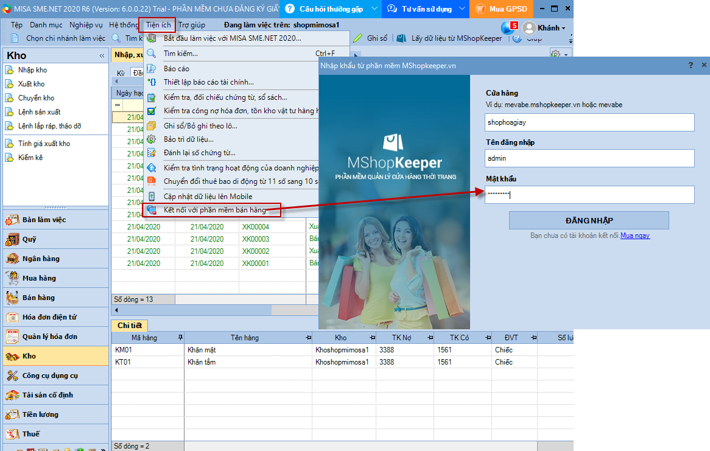The image size is (710, 451).
Task: Open the Danh mục menu
Action: click(x=46, y=25)
